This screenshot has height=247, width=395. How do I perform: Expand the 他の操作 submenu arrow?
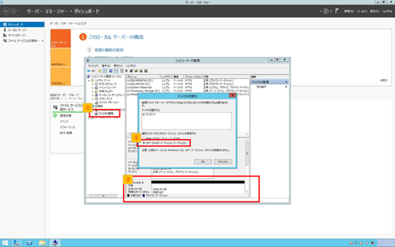click(287, 87)
